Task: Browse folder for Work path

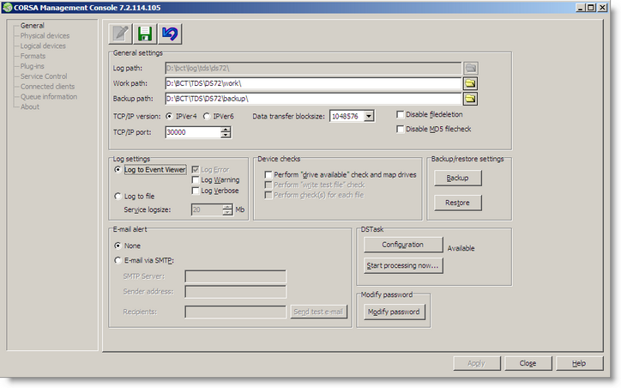Action: click(471, 83)
